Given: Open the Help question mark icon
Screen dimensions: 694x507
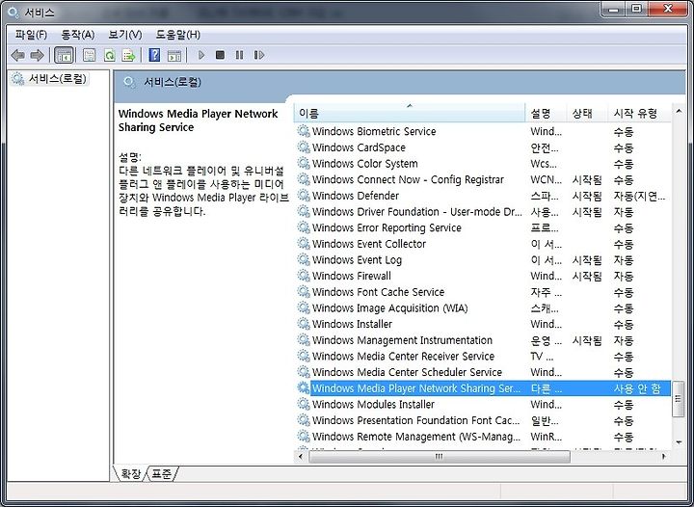Looking at the screenshot, I should pyautogui.click(x=154, y=55).
